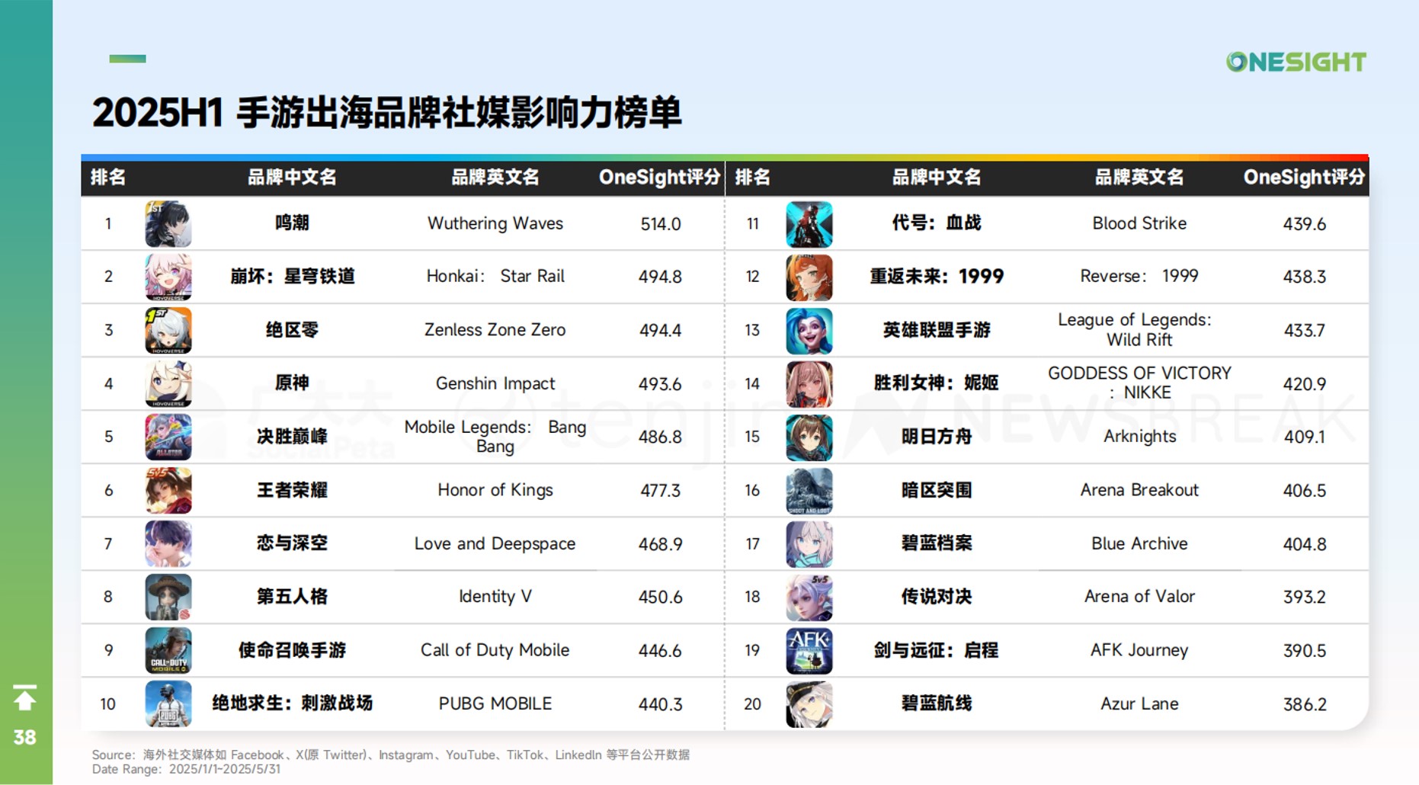1419x785 pixels.
Task: Select the Blood Strike icon
Action: [809, 224]
